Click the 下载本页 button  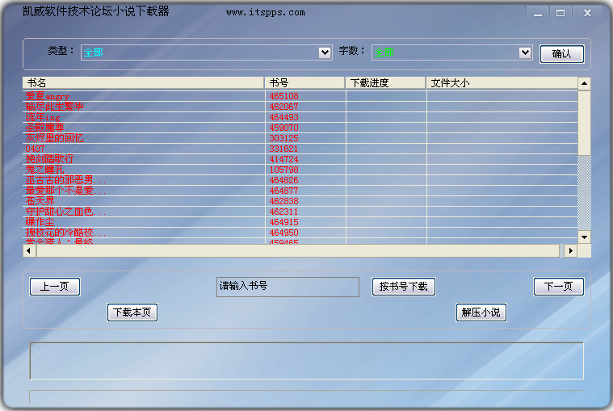[132, 312]
